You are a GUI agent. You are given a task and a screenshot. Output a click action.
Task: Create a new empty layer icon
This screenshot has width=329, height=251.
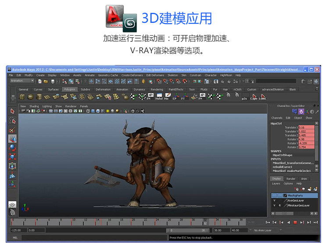pos(309,189)
